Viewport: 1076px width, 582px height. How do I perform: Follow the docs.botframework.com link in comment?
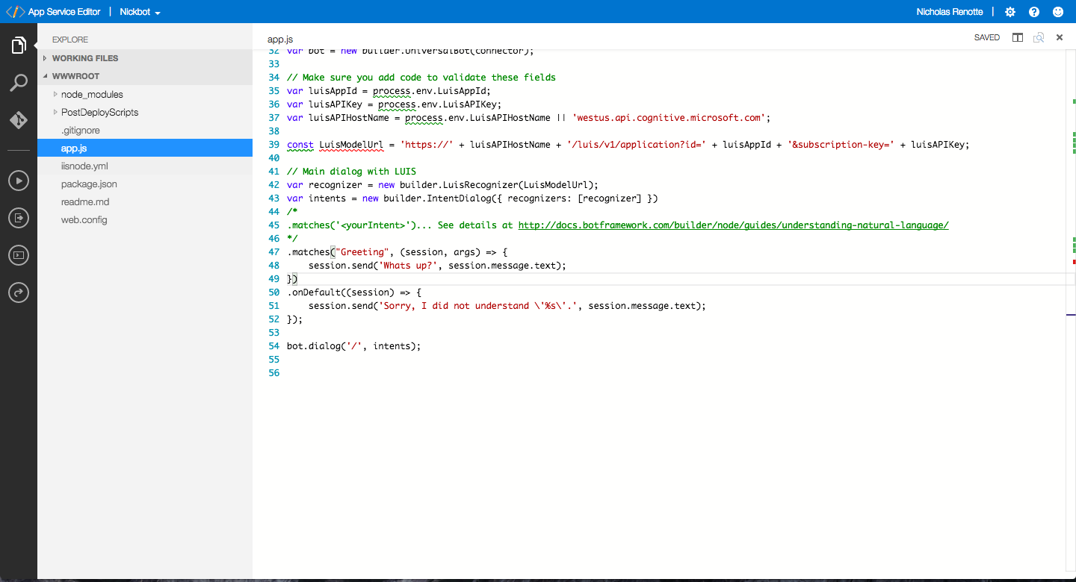pyautogui.click(x=733, y=225)
